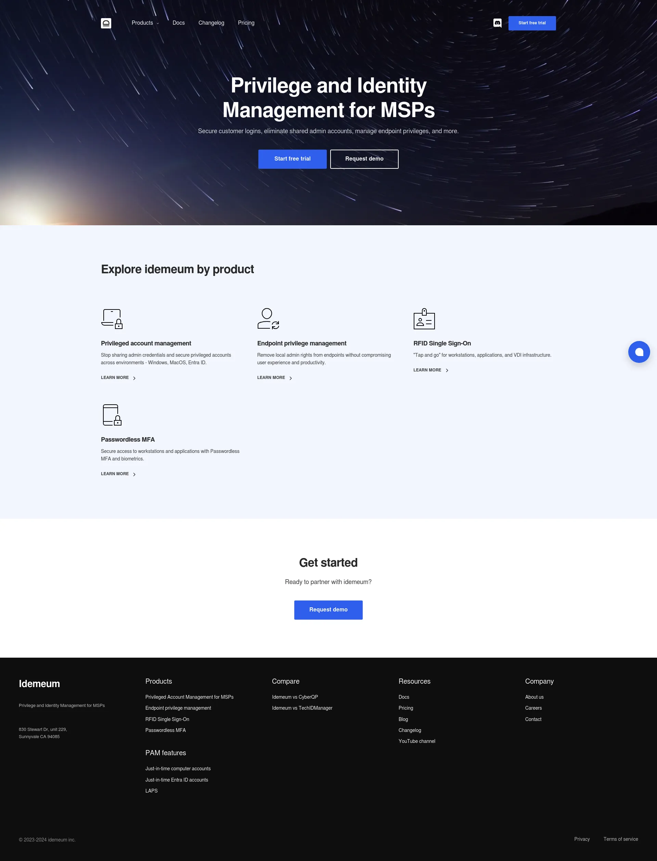Open the floating chat bubble widget
This screenshot has height=861, width=657.
pyautogui.click(x=639, y=352)
